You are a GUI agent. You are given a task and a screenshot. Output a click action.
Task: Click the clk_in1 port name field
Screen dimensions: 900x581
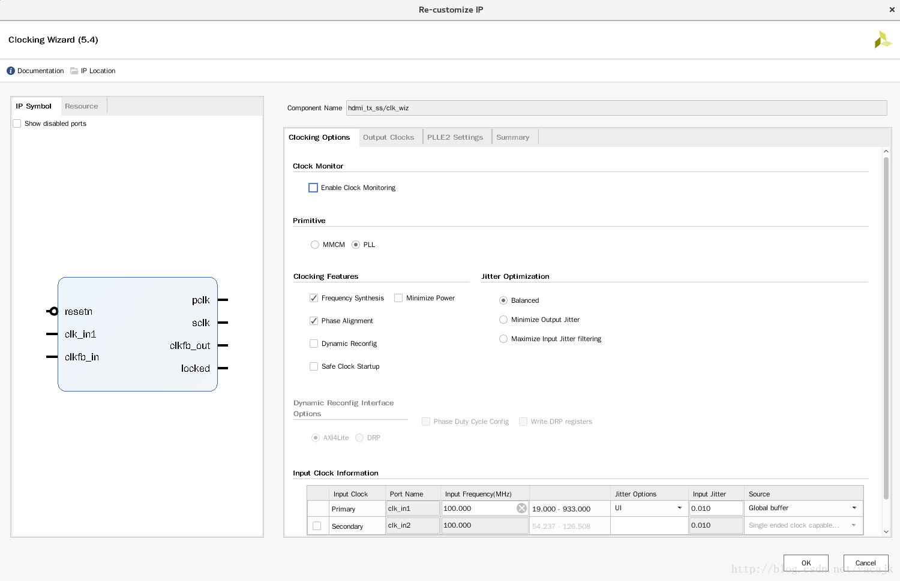point(413,508)
